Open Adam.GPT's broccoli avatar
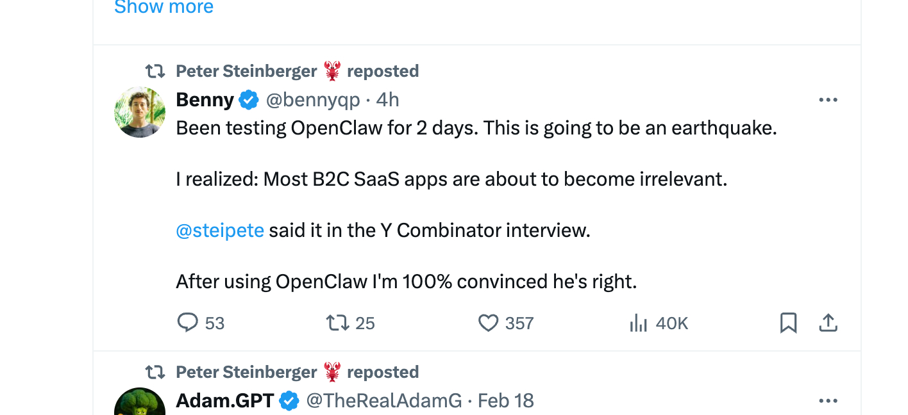The width and height of the screenshot is (908, 415). pos(140,403)
